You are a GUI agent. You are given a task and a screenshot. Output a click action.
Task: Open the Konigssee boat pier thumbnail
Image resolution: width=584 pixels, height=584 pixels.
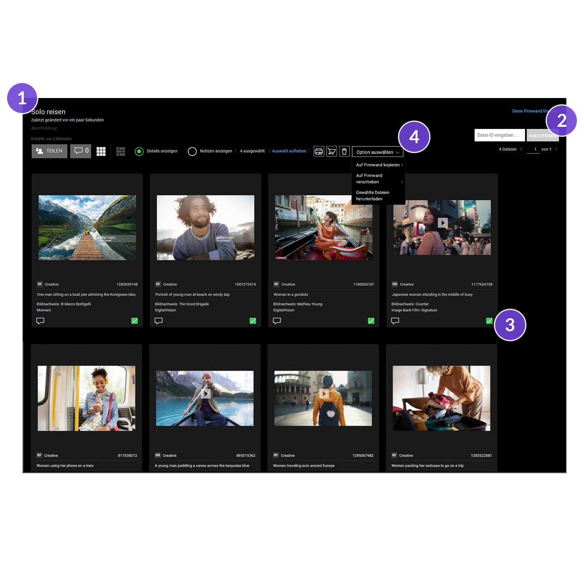pos(87,228)
